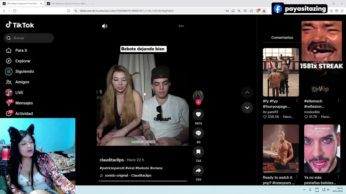Mute the video with the speaker icon

(x=105, y=26)
